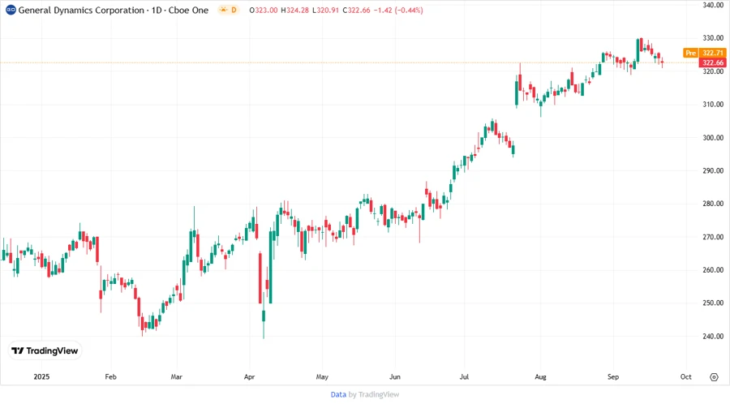
Task: Click the TradingView logo badge
Action: [45, 351]
